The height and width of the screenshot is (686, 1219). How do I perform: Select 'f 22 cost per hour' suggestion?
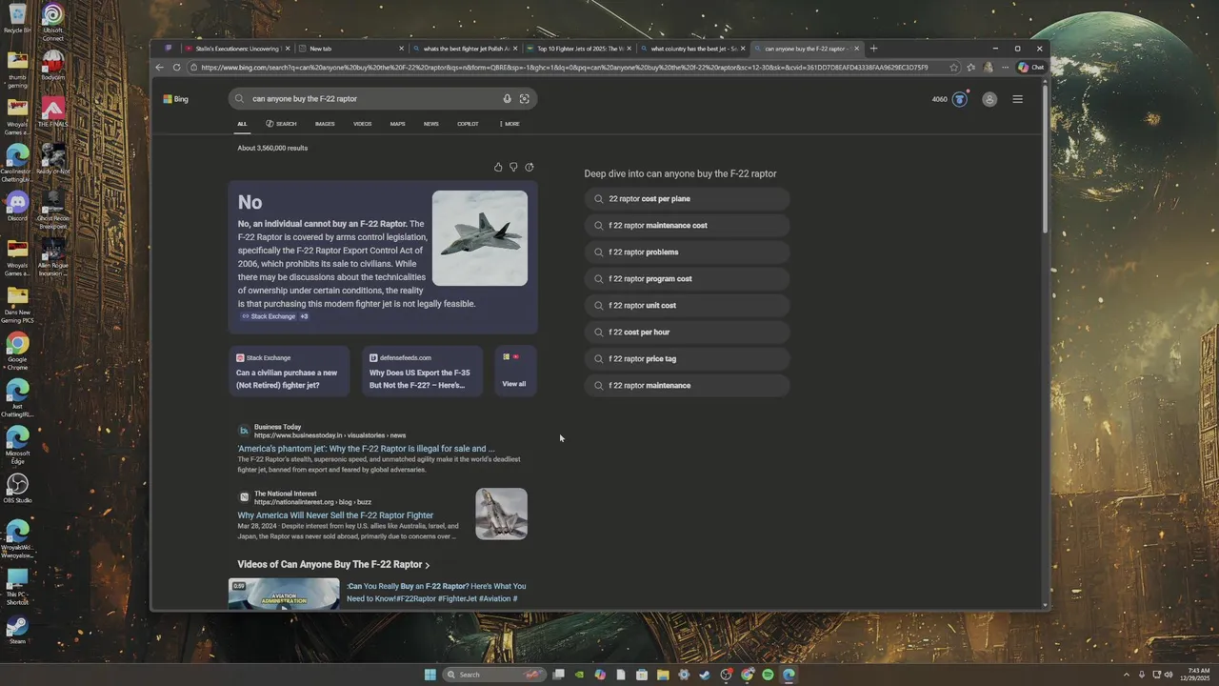[687, 333]
